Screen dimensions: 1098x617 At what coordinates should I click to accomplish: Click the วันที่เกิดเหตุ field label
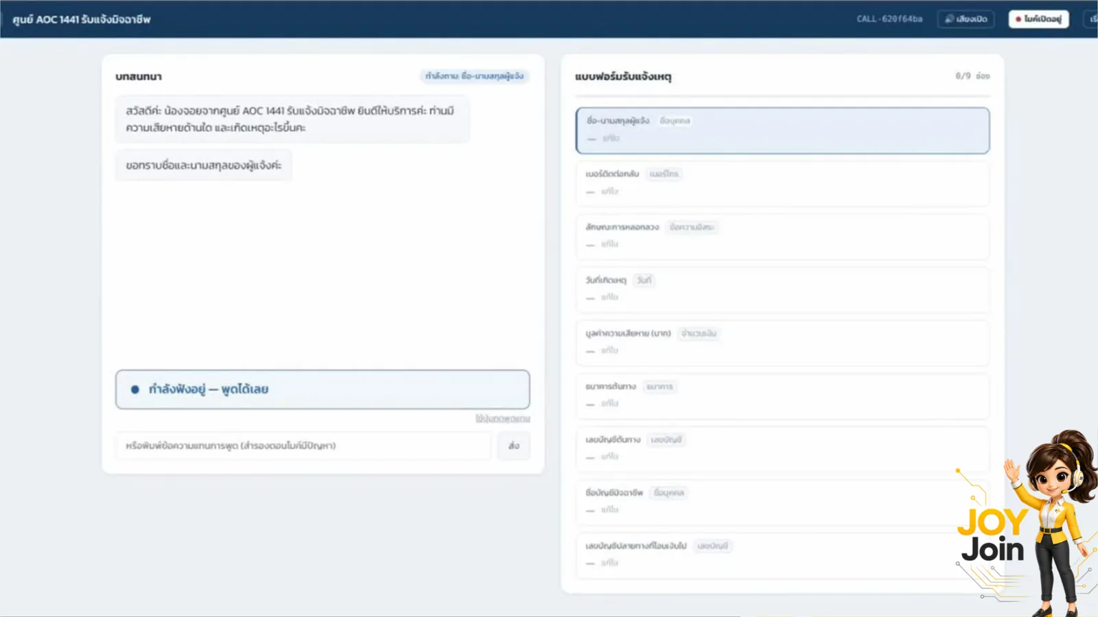click(x=606, y=280)
